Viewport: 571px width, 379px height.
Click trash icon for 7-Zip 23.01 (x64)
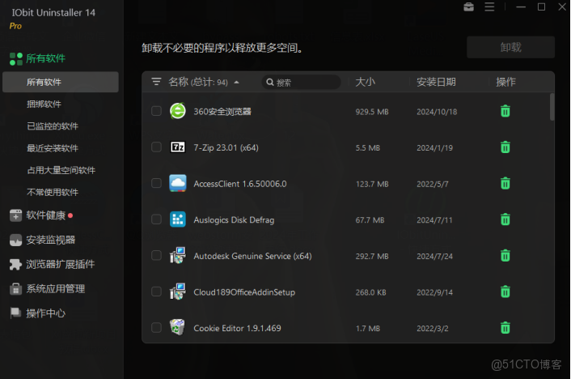point(505,147)
